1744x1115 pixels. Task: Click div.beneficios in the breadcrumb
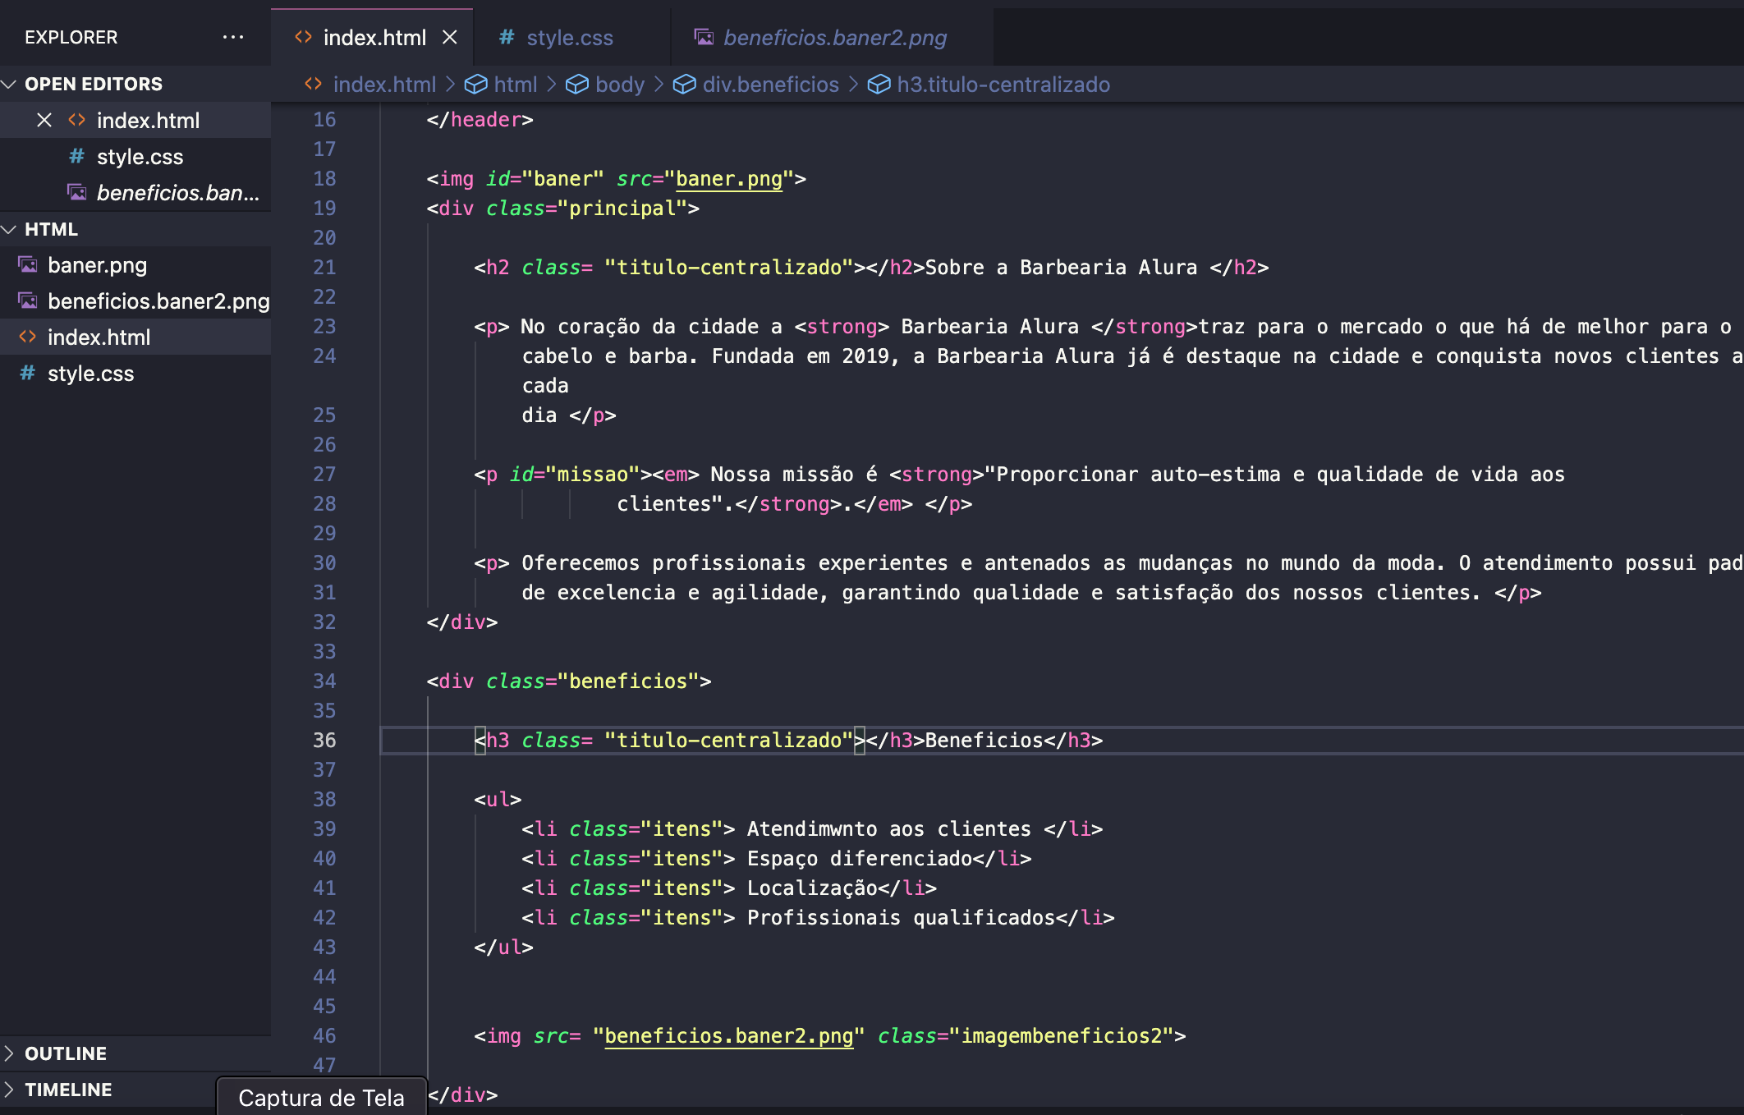[770, 85]
